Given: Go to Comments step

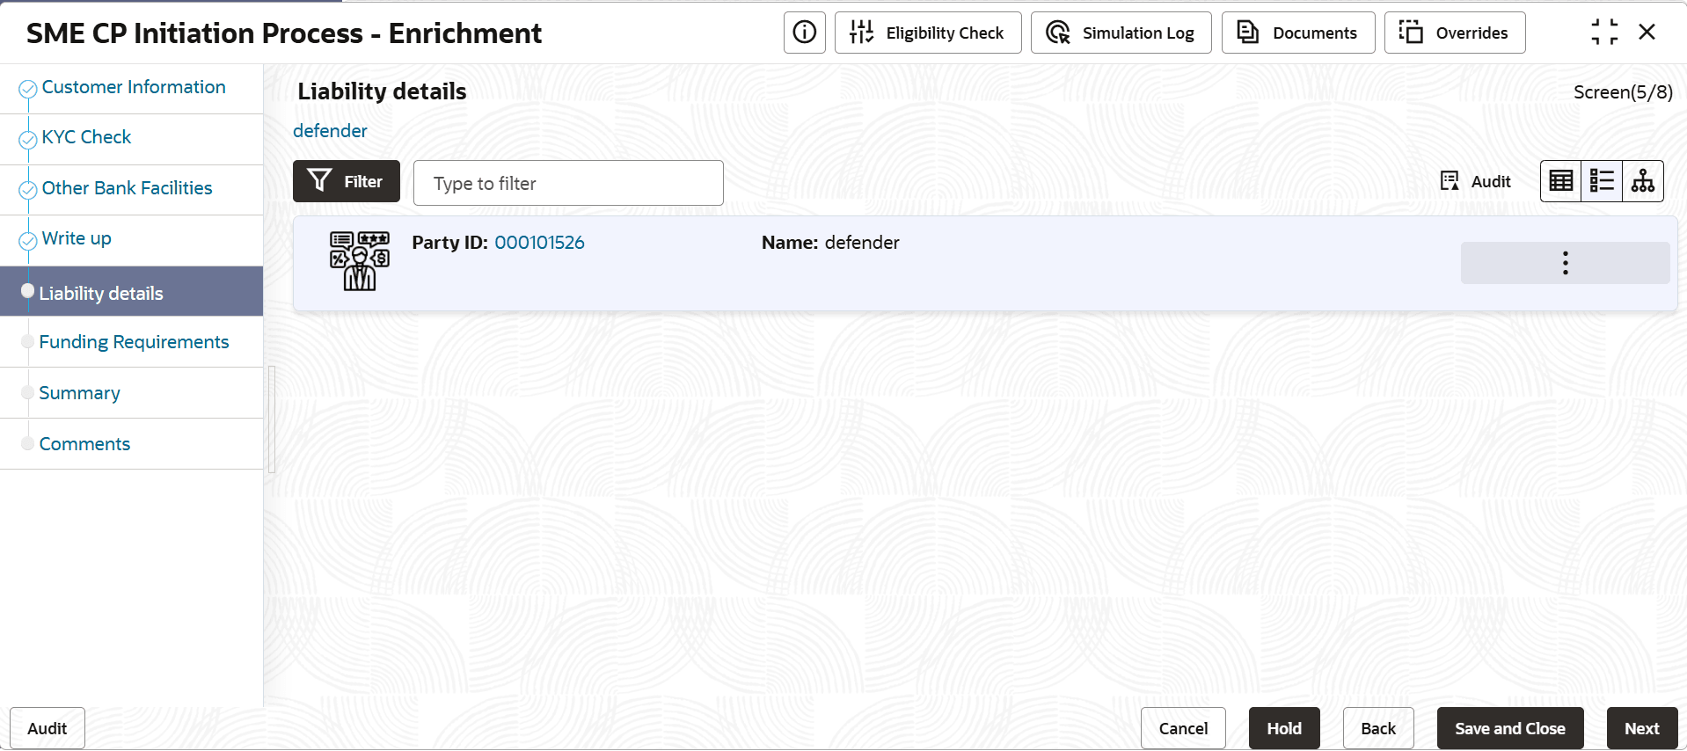Looking at the screenshot, I should point(84,444).
